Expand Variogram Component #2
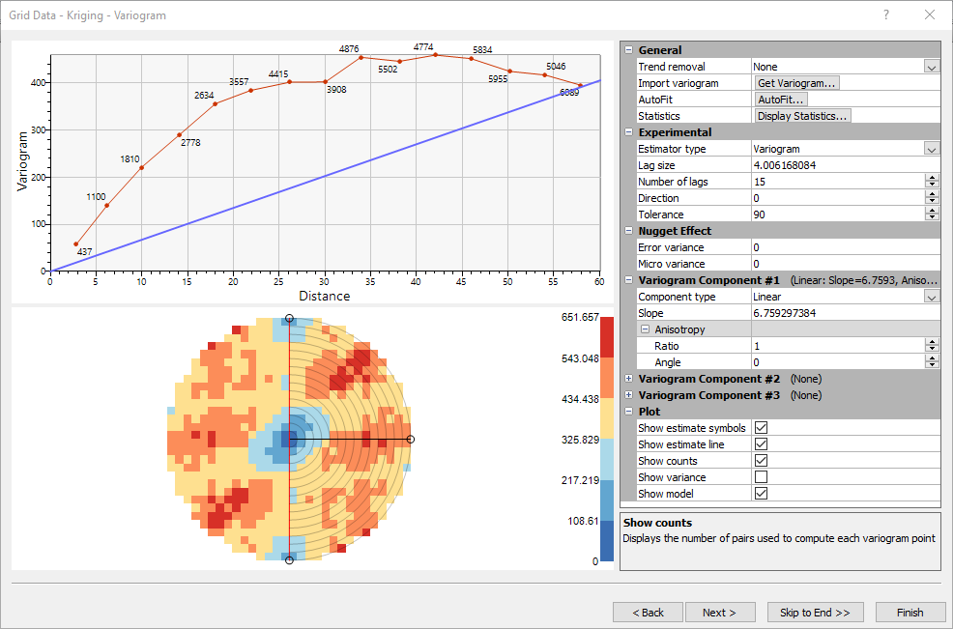 click(629, 379)
